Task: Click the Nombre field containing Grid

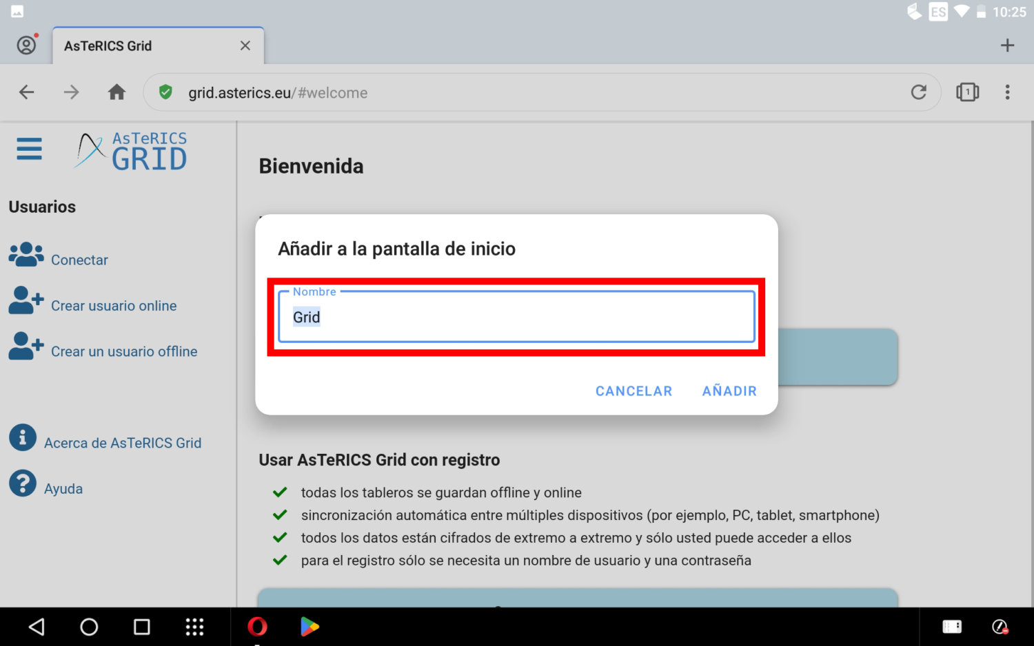Action: [x=516, y=317]
